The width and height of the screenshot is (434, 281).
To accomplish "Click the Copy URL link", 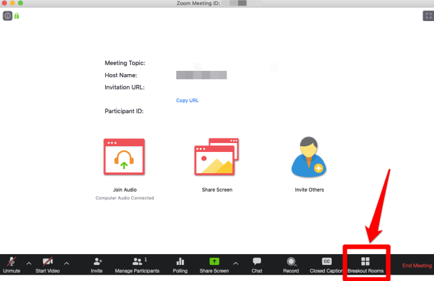I will tap(188, 100).
